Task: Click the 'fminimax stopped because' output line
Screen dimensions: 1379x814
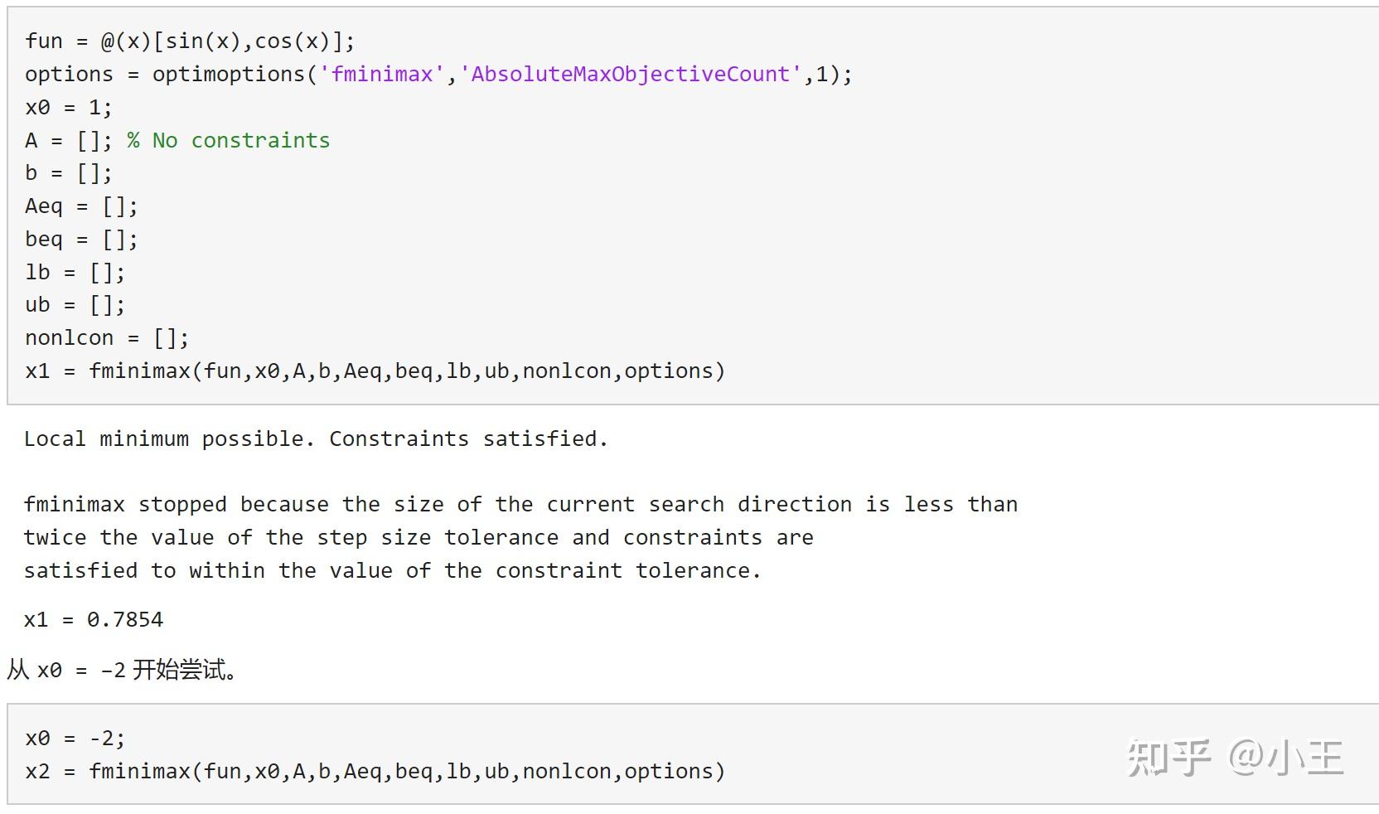Action: [x=520, y=504]
